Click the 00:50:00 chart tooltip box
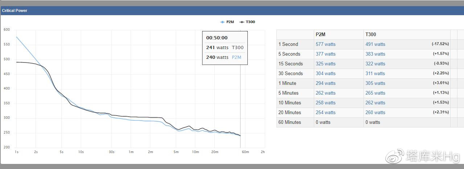 pos(225,48)
